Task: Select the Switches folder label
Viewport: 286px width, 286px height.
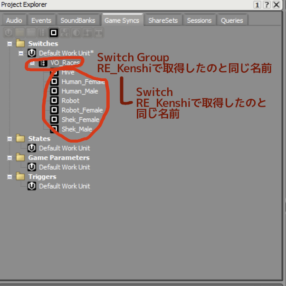Action: pyautogui.click(x=43, y=44)
